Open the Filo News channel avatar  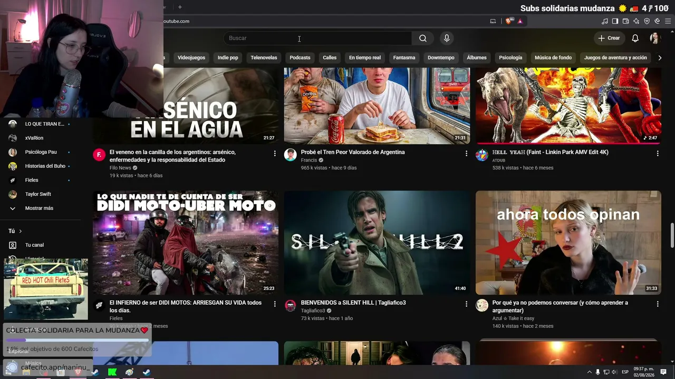click(x=99, y=155)
